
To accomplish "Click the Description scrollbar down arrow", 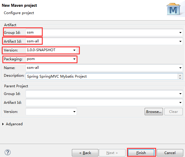I will tap(180, 78).
